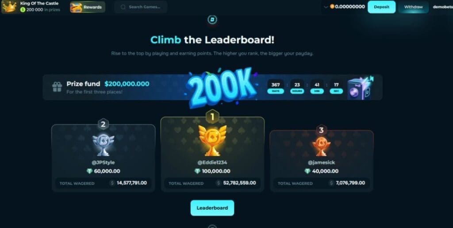453x228 pixels.
Task: Open @JPStyle player profile link
Action: (103, 162)
